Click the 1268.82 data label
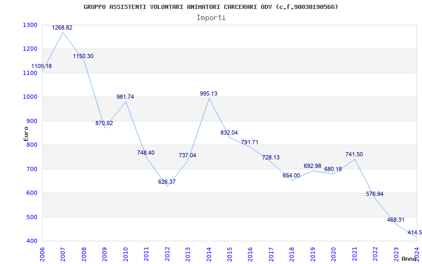Screen dimensions: 422x264 point(62,28)
